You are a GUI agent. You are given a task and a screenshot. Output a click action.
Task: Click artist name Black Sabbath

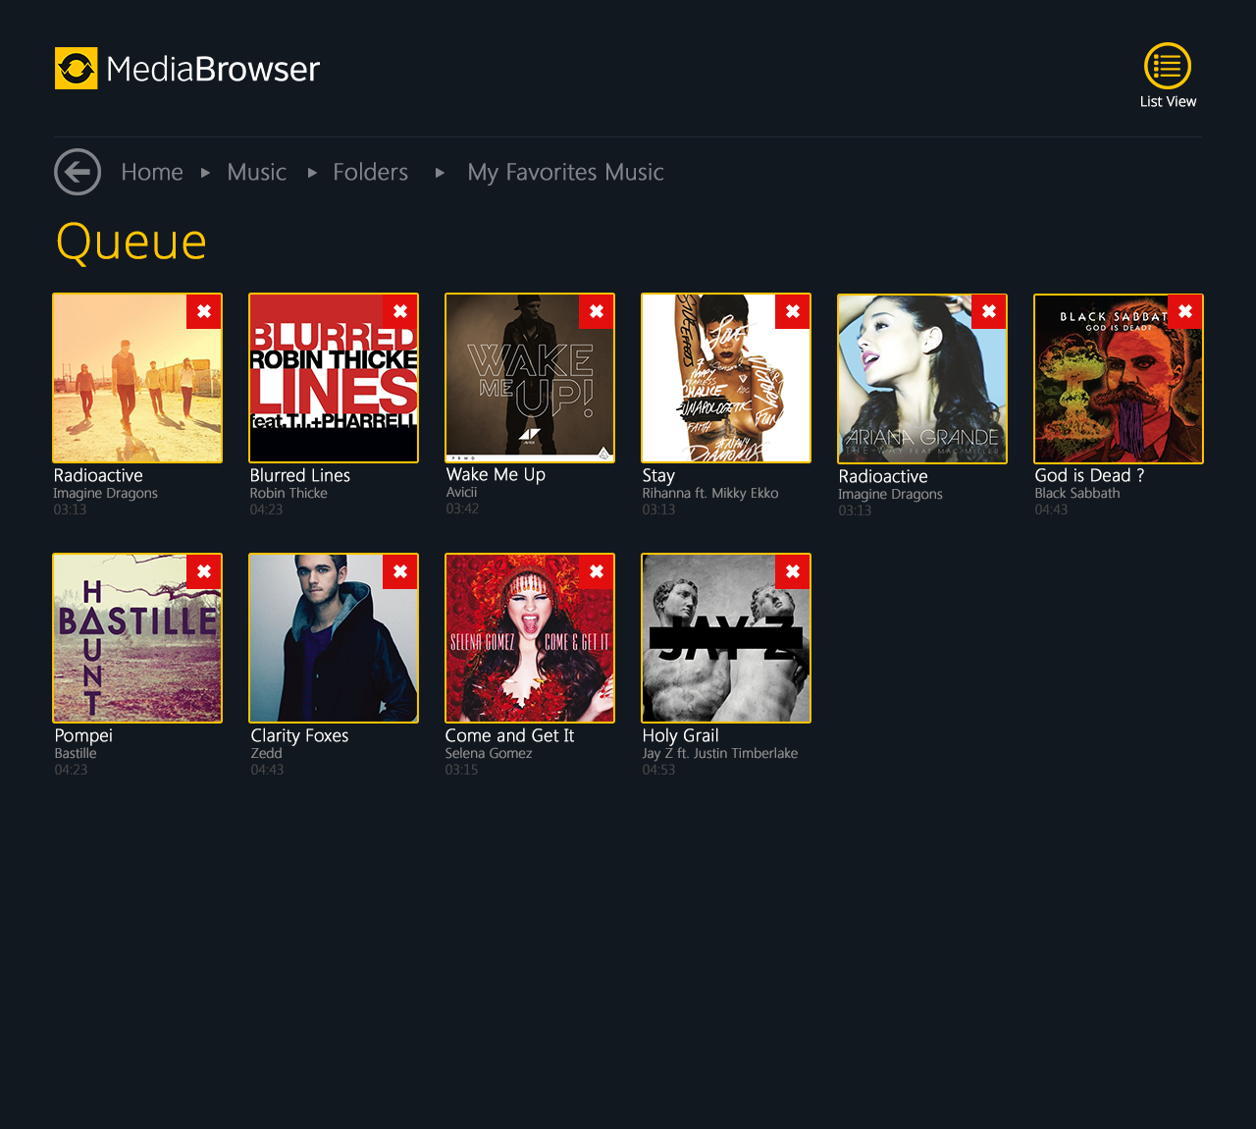(1076, 494)
